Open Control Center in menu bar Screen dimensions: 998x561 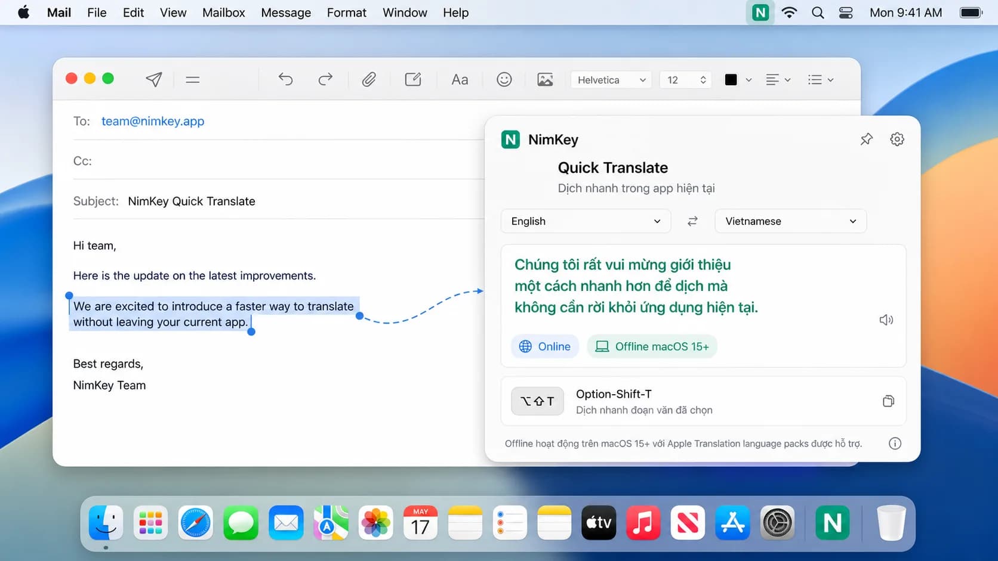click(846, 13)
